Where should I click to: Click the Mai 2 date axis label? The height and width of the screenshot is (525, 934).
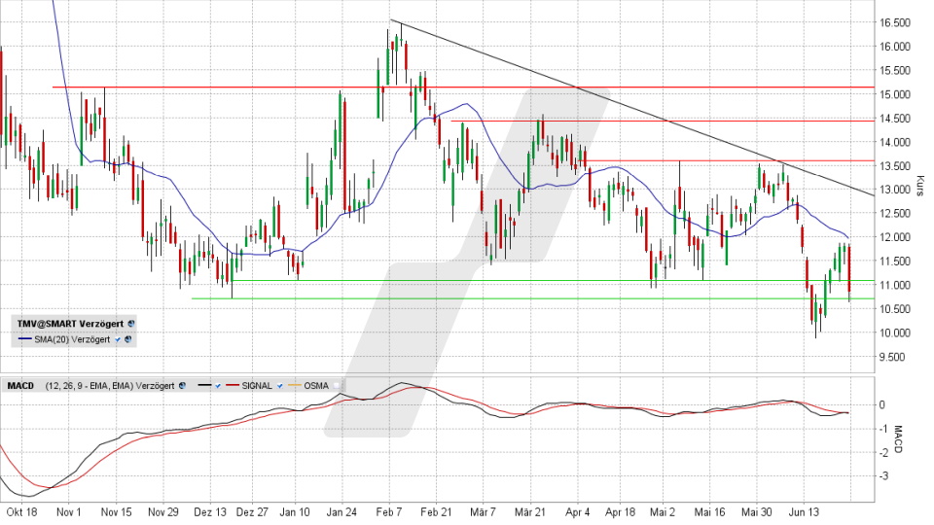pos(663,512)
